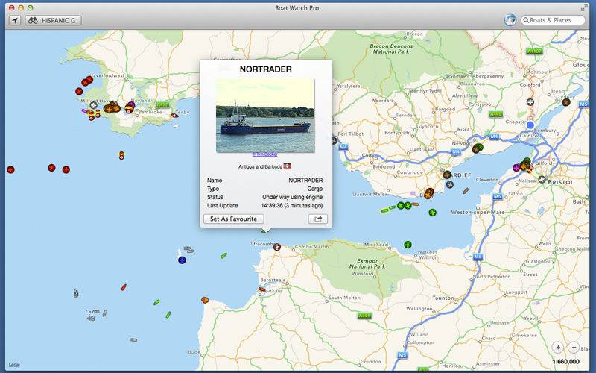596x373 pixels.
Task: Select the blue current-location dot near Chepstow
Action: coord(530,125)
